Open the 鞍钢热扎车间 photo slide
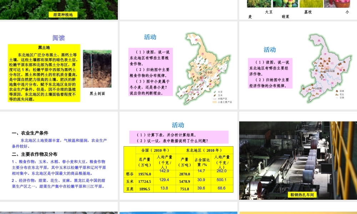 (x=298, y=156)
